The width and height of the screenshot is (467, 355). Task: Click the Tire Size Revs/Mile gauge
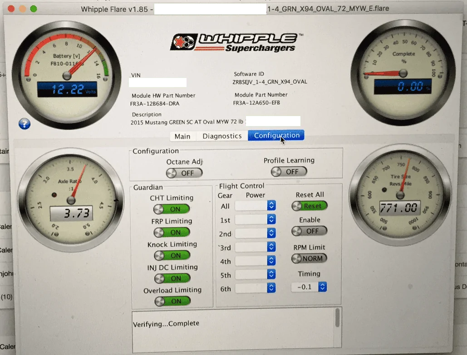coord(400,195)
